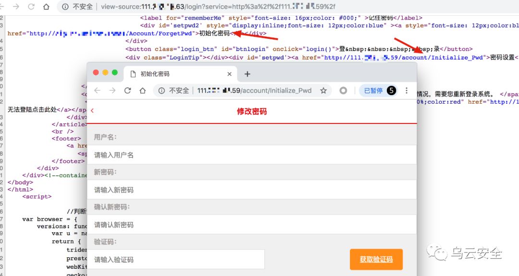Click the gray circular extension icon

tap(343, 91)
